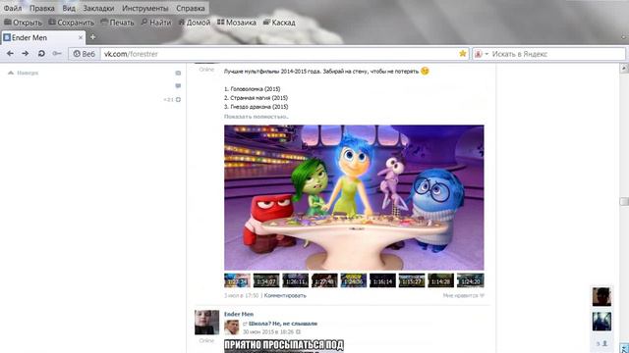Play the video thumbnail labeled 1:16:14
This screenshot has width=629, height=353.
coord(382,280)
